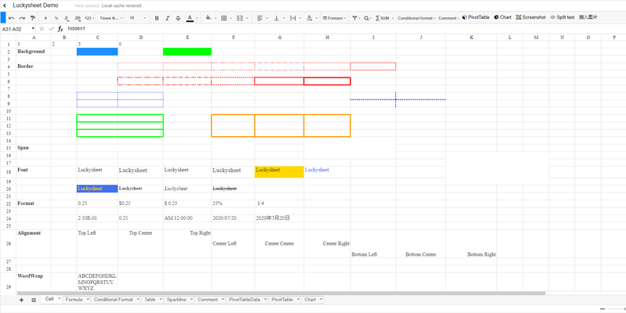Insert a Chart from toolbar
Screen dimensions: 626x313
pos(502,17)
